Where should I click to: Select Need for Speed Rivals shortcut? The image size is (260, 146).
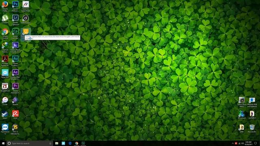[26, 6]
